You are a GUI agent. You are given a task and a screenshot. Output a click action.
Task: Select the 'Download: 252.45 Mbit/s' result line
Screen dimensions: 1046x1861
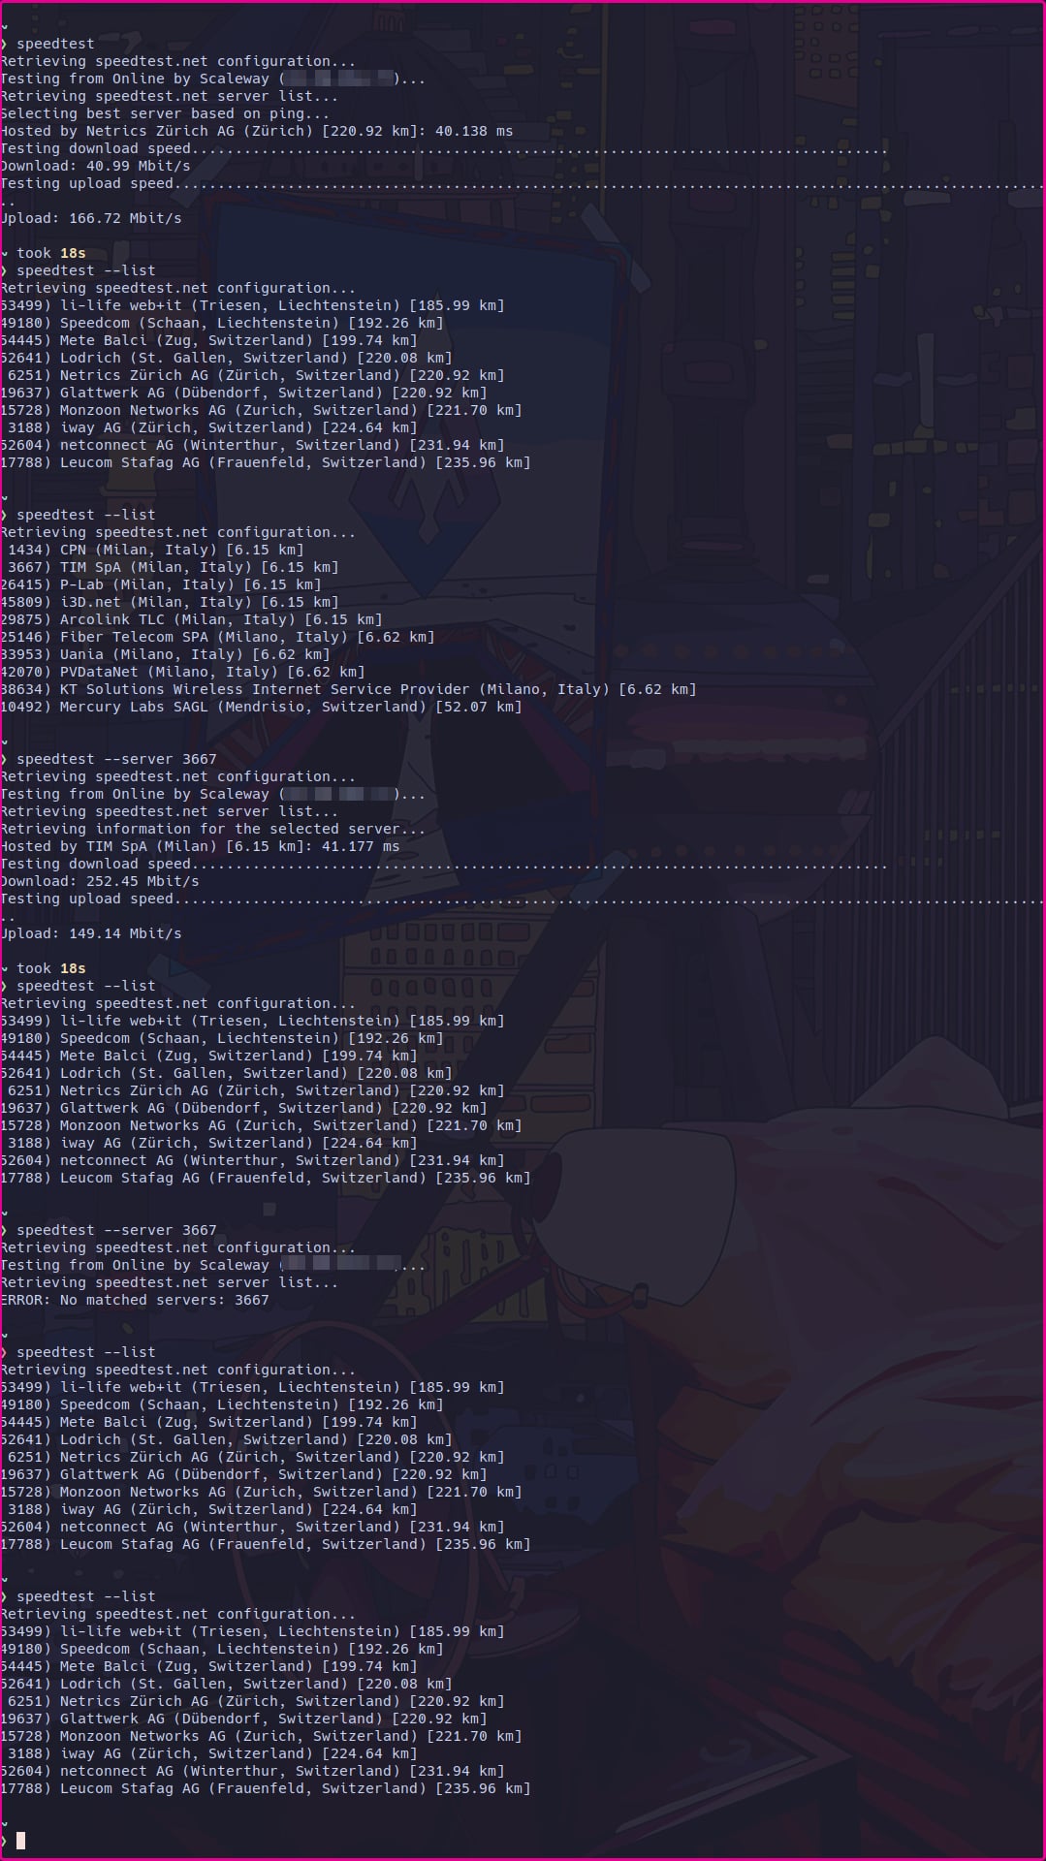tap(100, 881)
